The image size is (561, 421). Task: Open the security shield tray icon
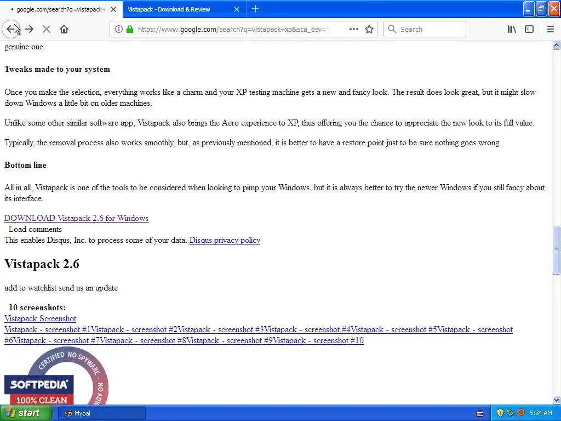pyautogui.click(x=500, y=413)
